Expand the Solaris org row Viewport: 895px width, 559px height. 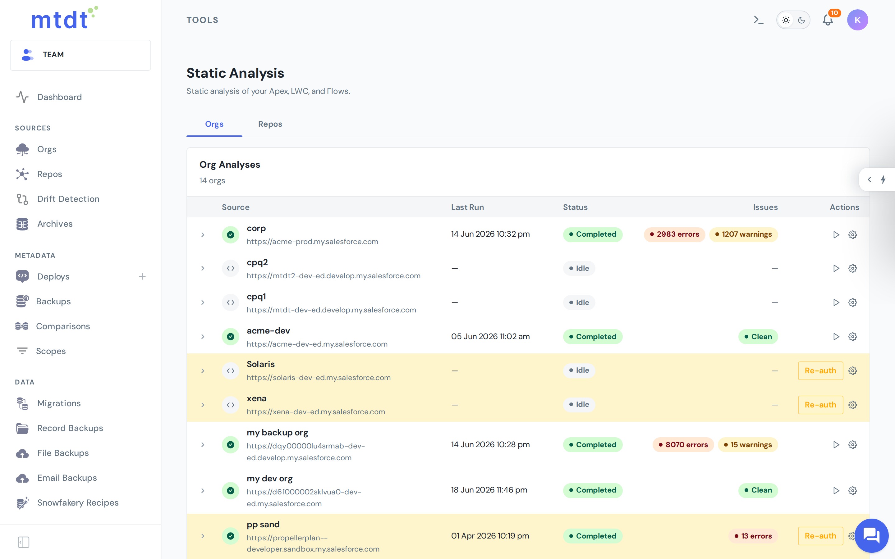[x=203, y=371]
